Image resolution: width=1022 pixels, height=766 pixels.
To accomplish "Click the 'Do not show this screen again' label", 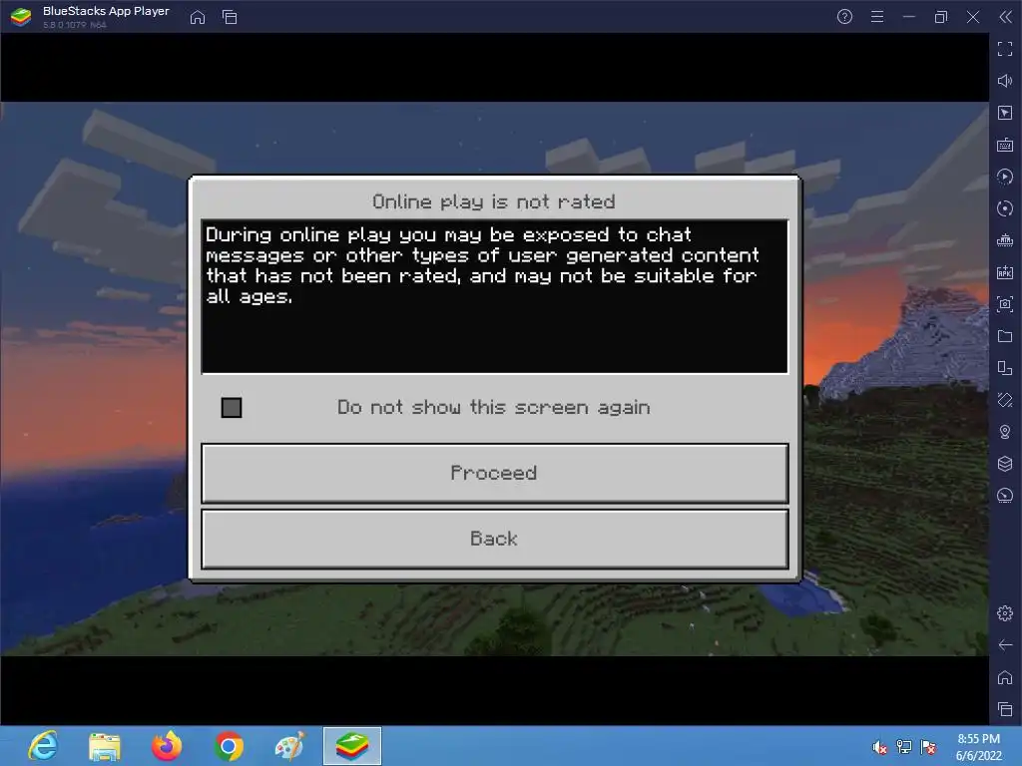I will coord(493,408).
